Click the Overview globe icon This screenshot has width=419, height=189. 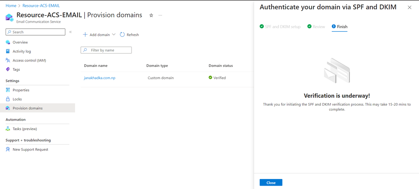[x=8, y=42]
